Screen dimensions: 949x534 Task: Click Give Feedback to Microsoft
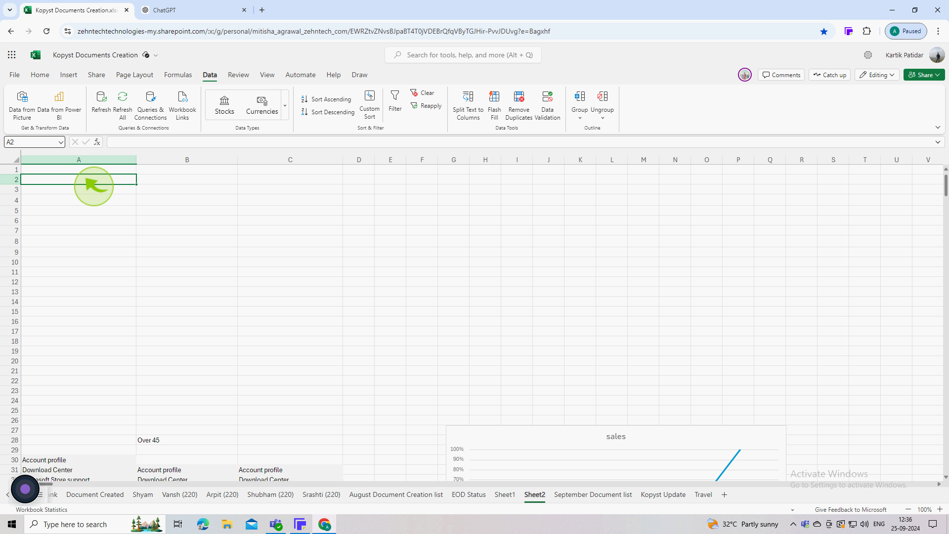[x=851, y=509]
